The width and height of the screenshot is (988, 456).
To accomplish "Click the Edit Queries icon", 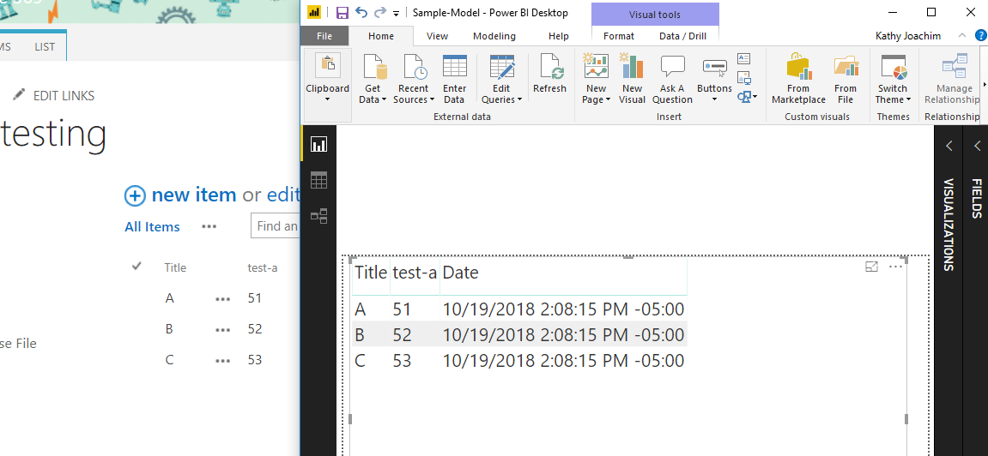I will point(502,67).
